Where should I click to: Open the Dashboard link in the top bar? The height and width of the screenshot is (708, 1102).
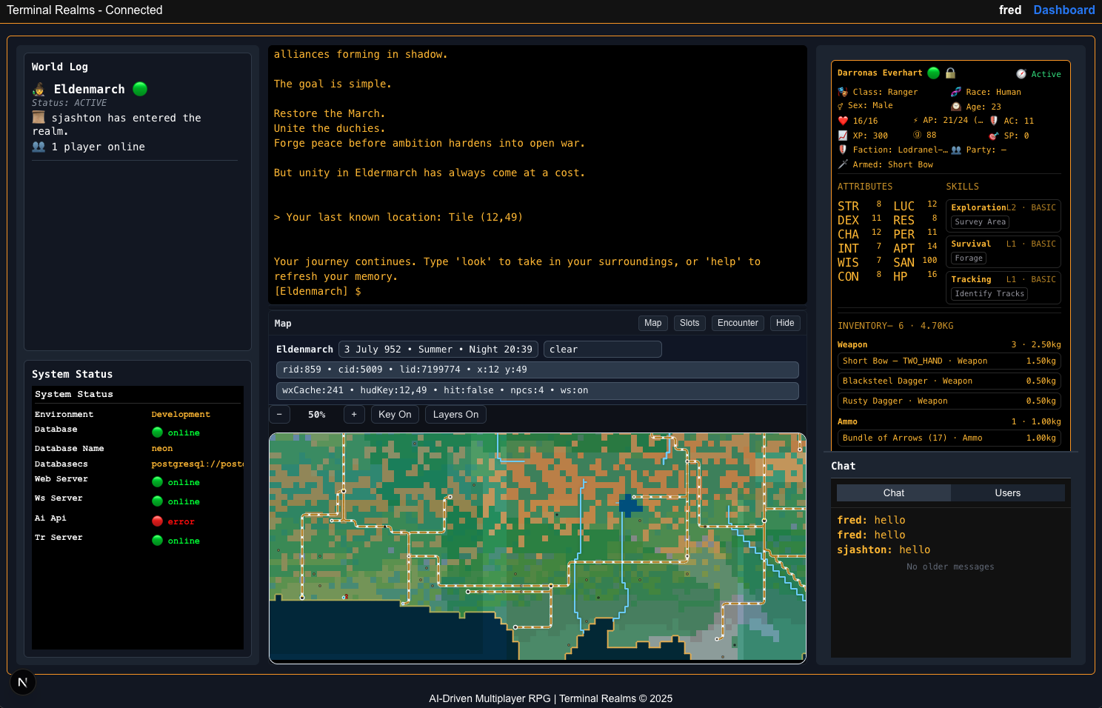tap(1064, 10)
